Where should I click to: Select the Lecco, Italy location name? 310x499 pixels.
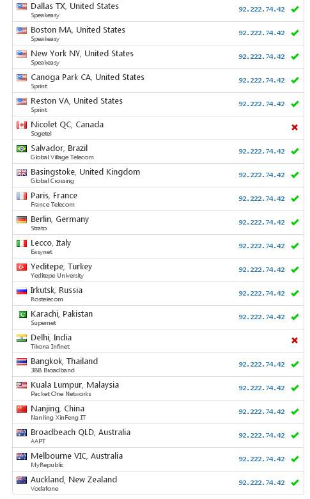click(x=51, y=243)
